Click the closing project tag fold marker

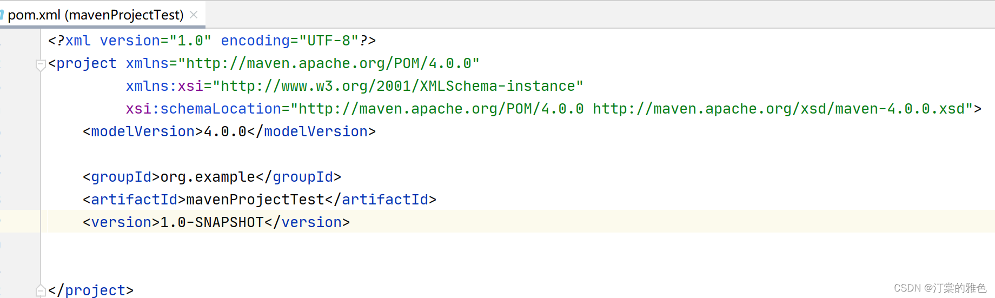click(x=41, y=290)
